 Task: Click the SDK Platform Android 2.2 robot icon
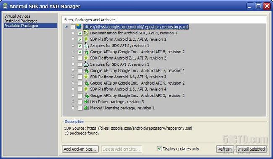pyautogui.click(x=86, y=39)
